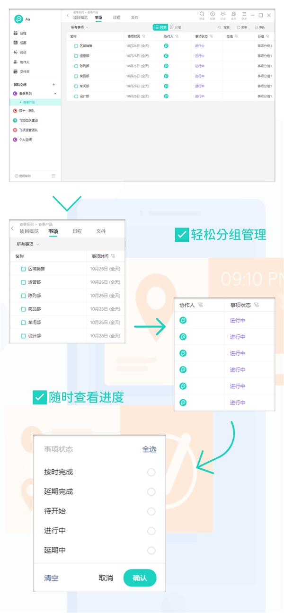The image size is (284, 613).
Task: Click the 创建 plus icon in top toolbar
Action: pyautogui.click(x=213, y=15)
